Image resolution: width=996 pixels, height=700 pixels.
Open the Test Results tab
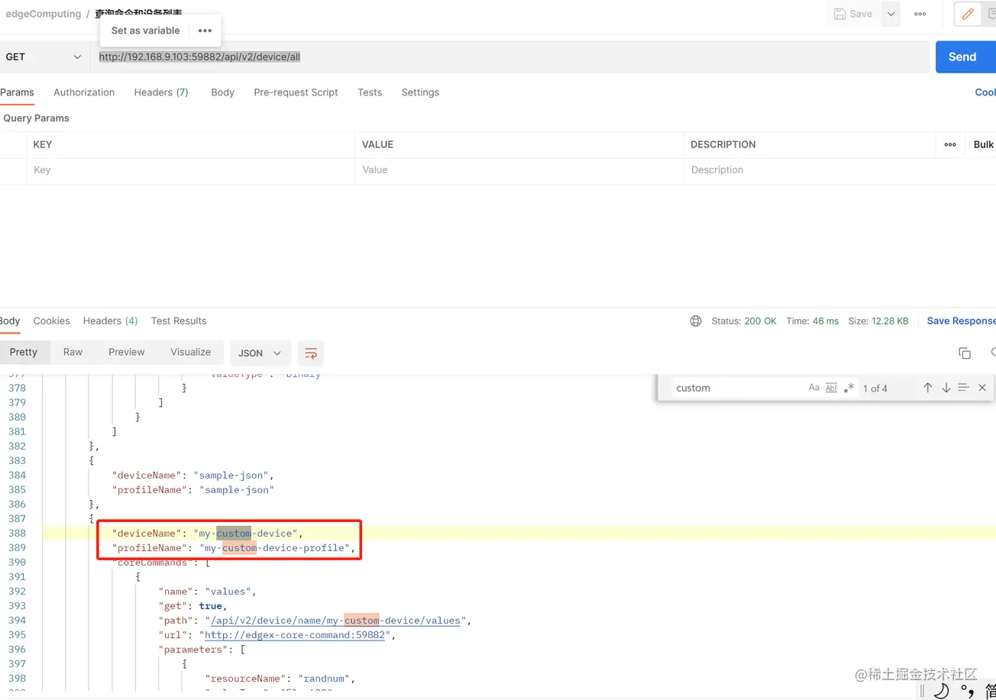179,321
